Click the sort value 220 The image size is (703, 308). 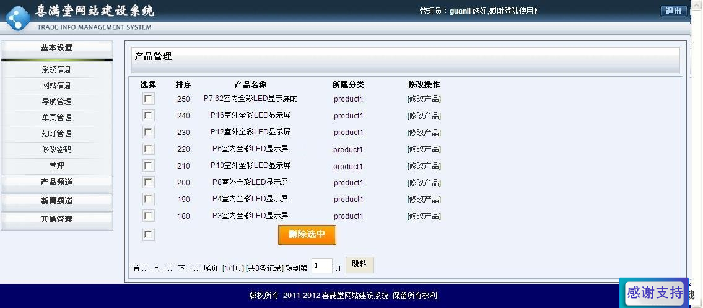183,149
